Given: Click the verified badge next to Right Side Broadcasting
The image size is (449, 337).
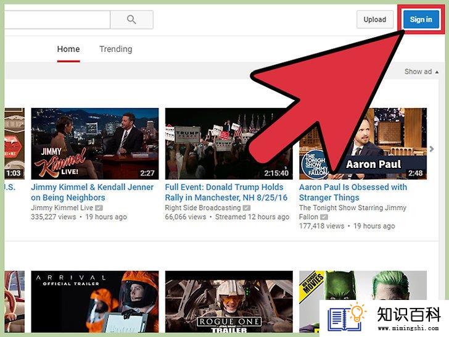Looking at the screenshot, I should (x=247, y=208).
